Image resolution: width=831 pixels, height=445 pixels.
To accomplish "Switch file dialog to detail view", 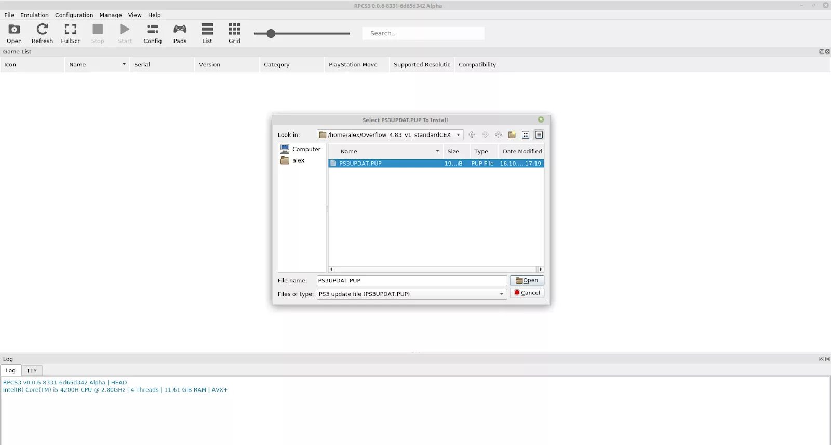I will pyautogui.click(x=539, y=135).
